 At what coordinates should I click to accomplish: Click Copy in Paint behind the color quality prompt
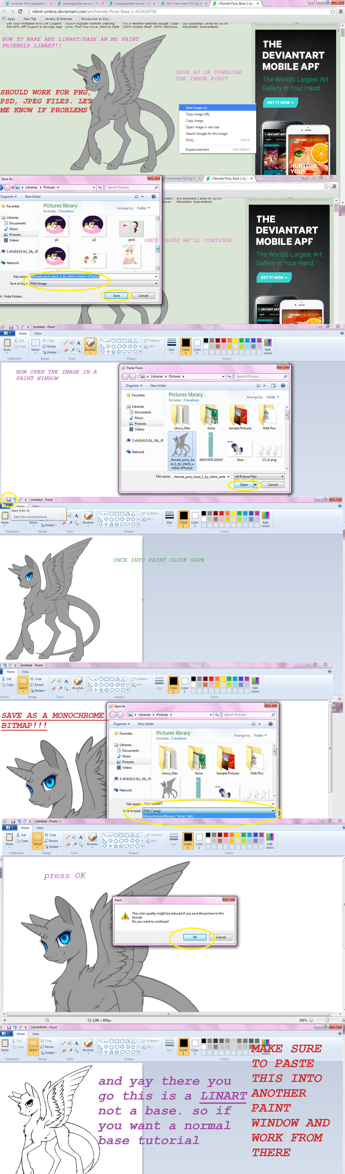tap(22, 841)
